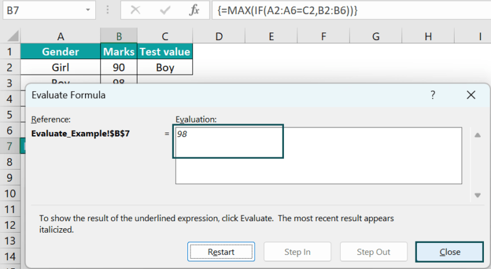Select row 10 header
Image resolution: width=491 pixels, height=269 pixels.
coord(10,194)
